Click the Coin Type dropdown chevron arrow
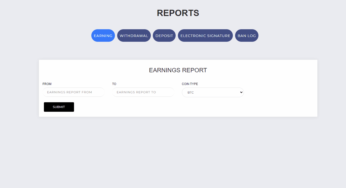This screenshot has height=188, width=346. [x=241, y=92]
